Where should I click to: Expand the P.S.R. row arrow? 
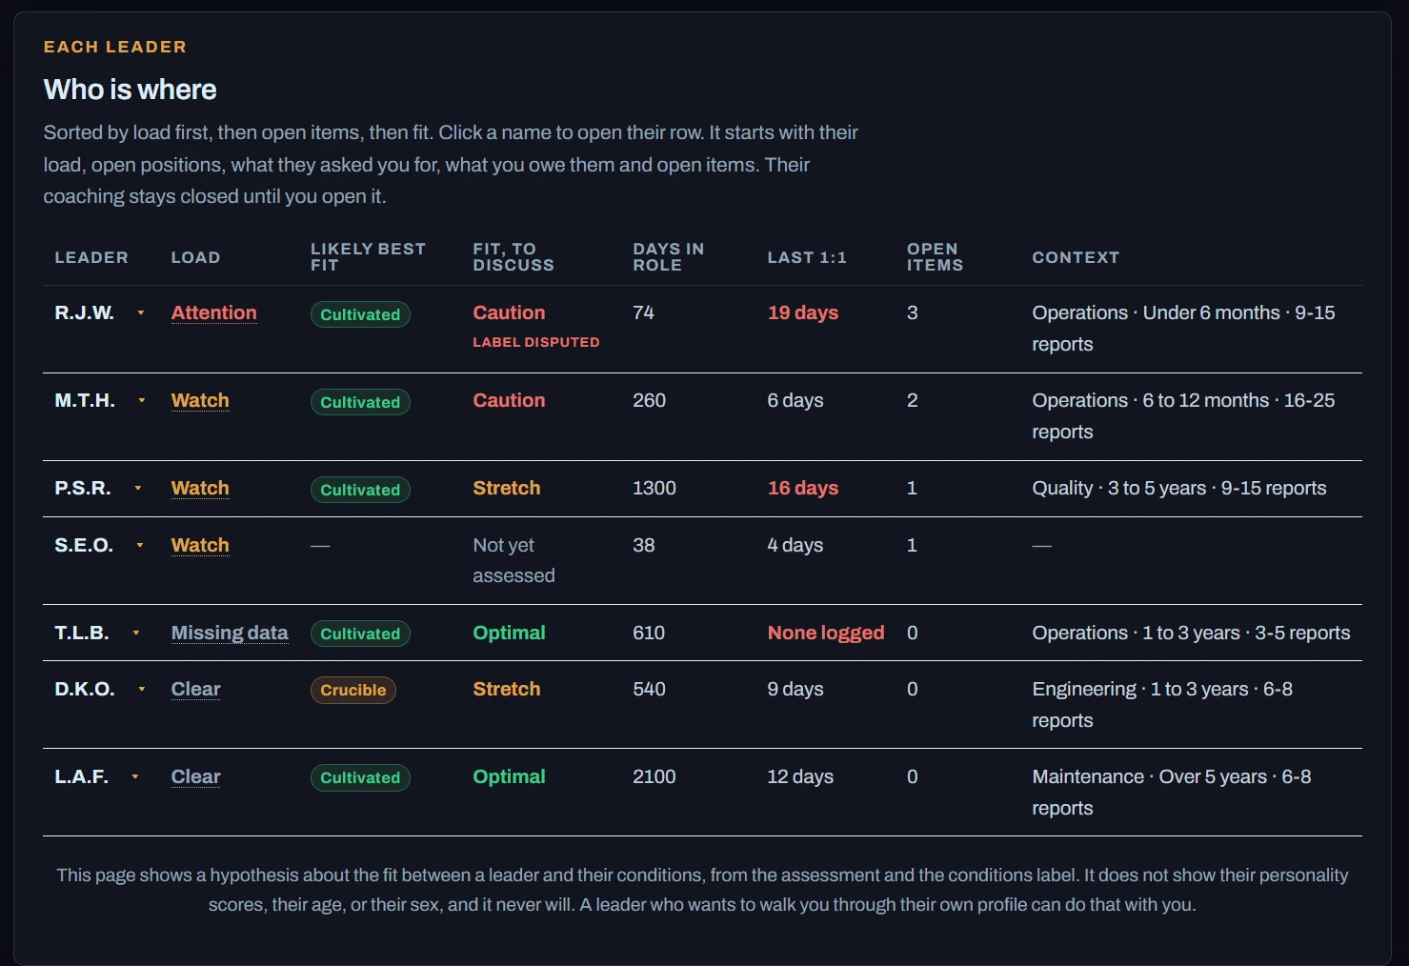(x=138, y=488)
